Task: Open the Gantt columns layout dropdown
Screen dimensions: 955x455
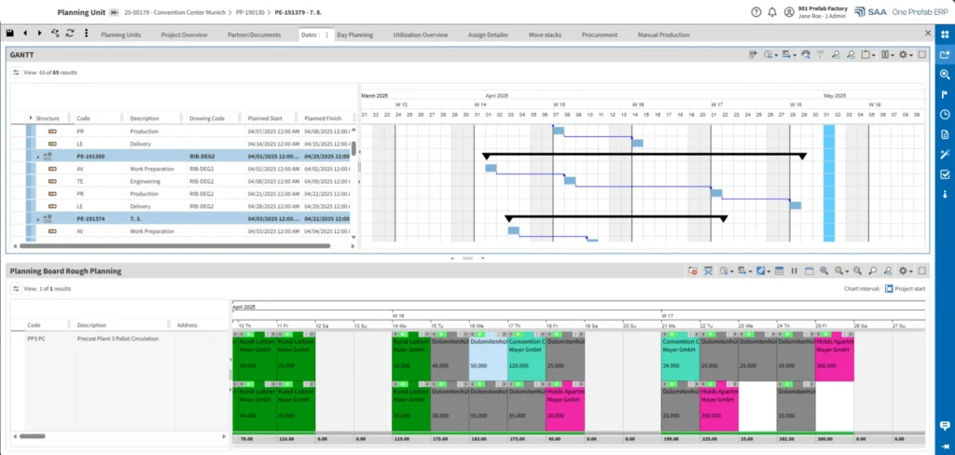Action: tap(889, 55)
